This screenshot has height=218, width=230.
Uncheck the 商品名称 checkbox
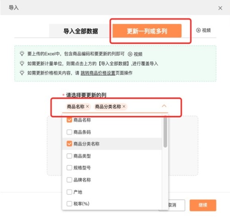[69, 120]
